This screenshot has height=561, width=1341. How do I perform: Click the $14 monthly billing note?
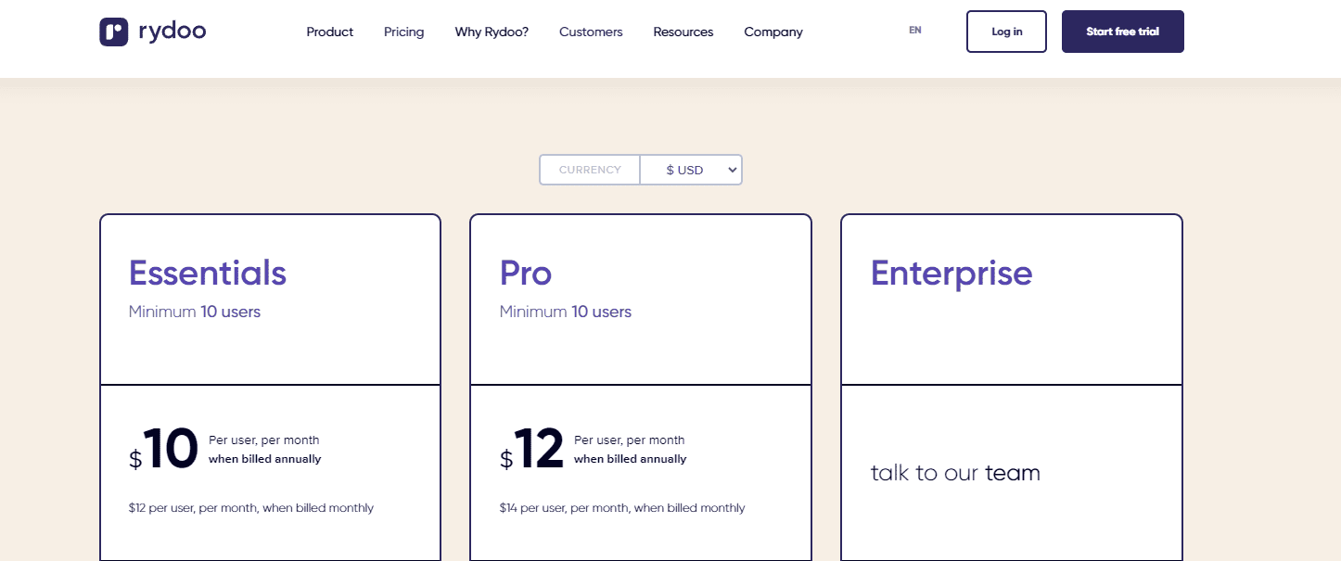622,508
